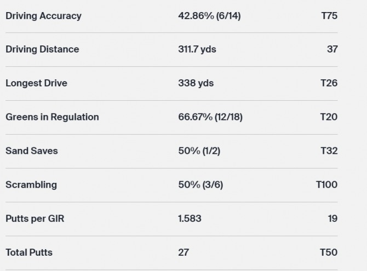Click the Scrambling stat label
Viewport: 367px width, 271px height.
31,185
